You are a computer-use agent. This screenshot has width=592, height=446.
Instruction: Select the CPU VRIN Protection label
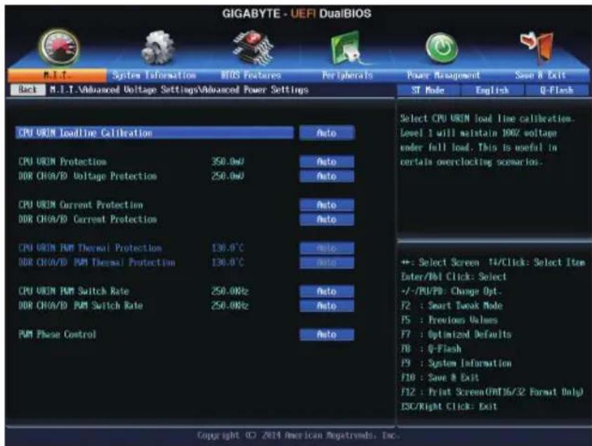63,162
